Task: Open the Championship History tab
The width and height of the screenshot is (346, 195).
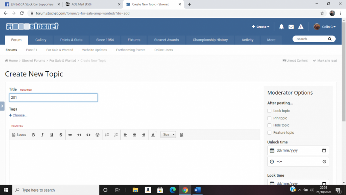Action: click(210, 40)
